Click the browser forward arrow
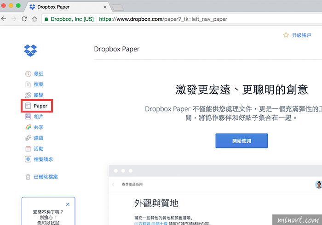The image size is (322, 225). click(14, 19)
